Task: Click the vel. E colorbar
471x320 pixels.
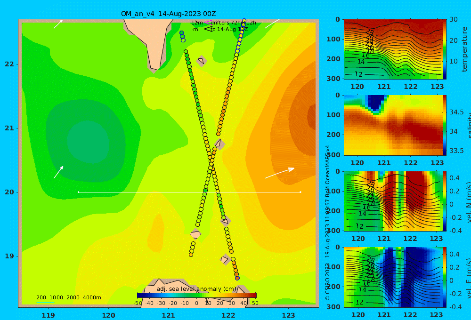Action: 445,277
